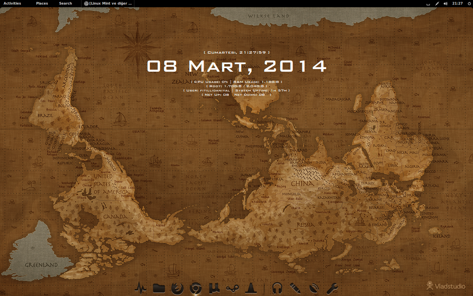Image resolution: width=473 pixels, height=296 pixels.
Task: Click the 'RAM Usage: 1.18GiB' readout
Action: point(256,82)
